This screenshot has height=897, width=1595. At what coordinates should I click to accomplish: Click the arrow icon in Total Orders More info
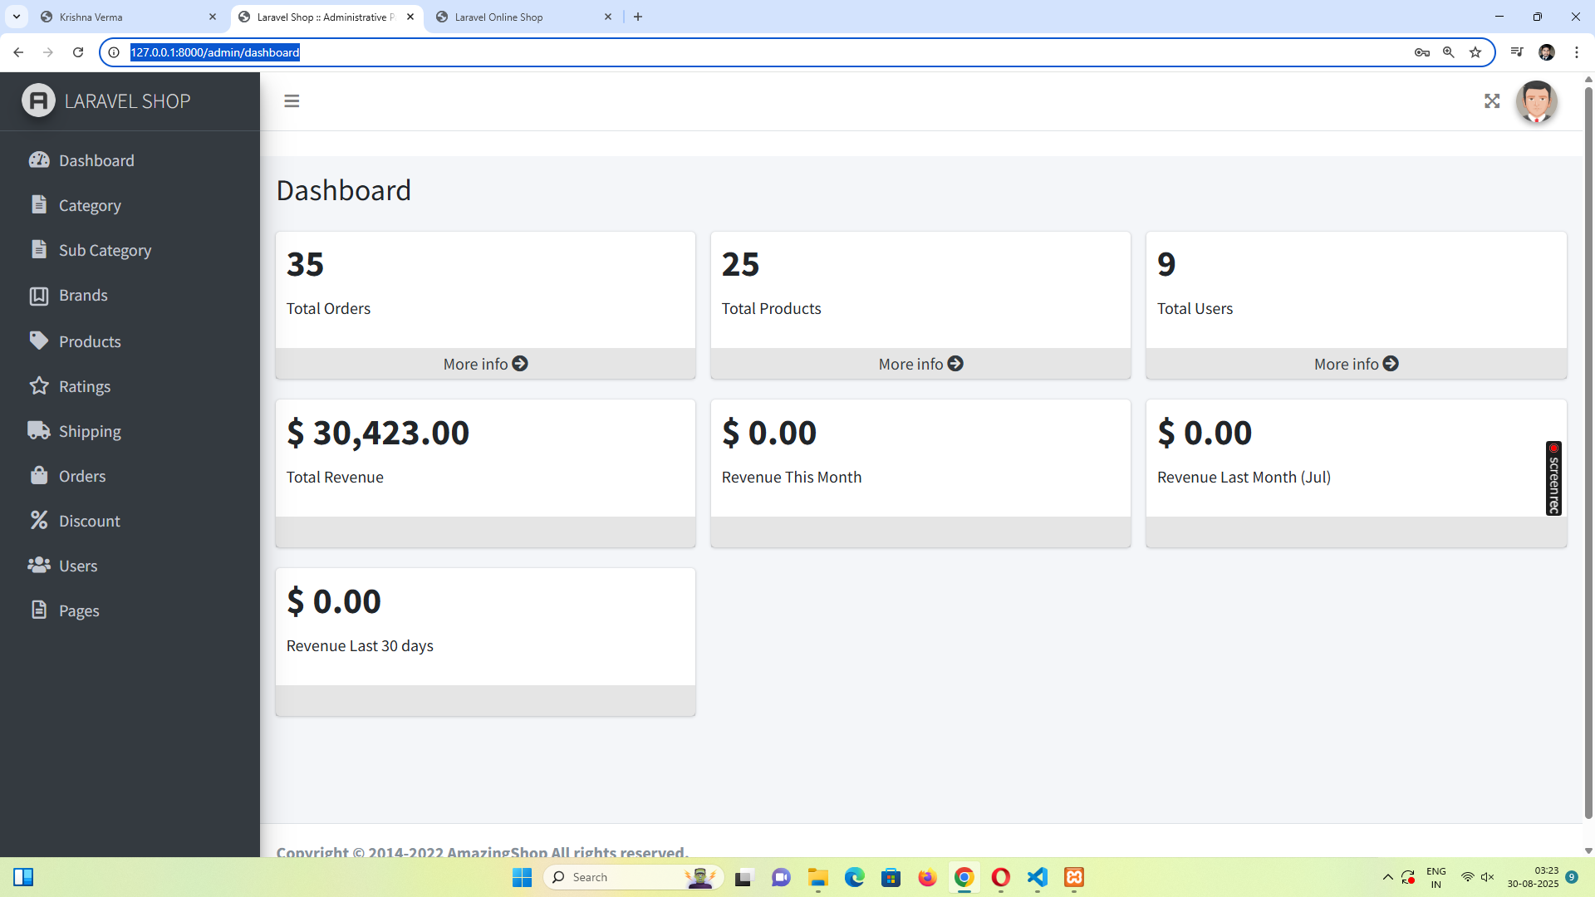point(520,364)
